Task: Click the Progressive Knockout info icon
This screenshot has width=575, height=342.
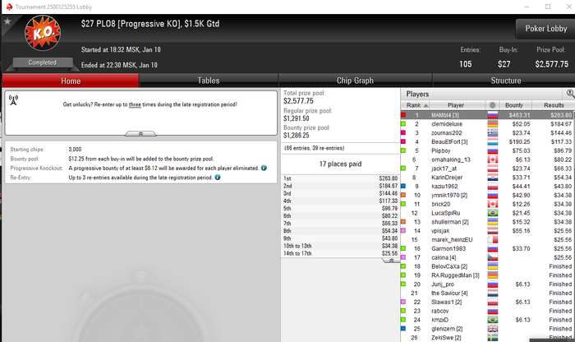Action: 264,168
